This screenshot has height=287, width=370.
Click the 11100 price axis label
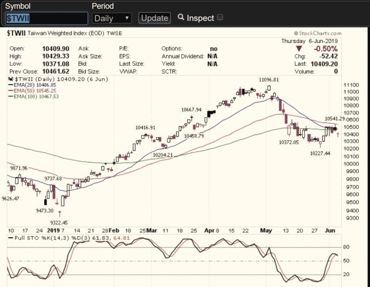point(351,85)
